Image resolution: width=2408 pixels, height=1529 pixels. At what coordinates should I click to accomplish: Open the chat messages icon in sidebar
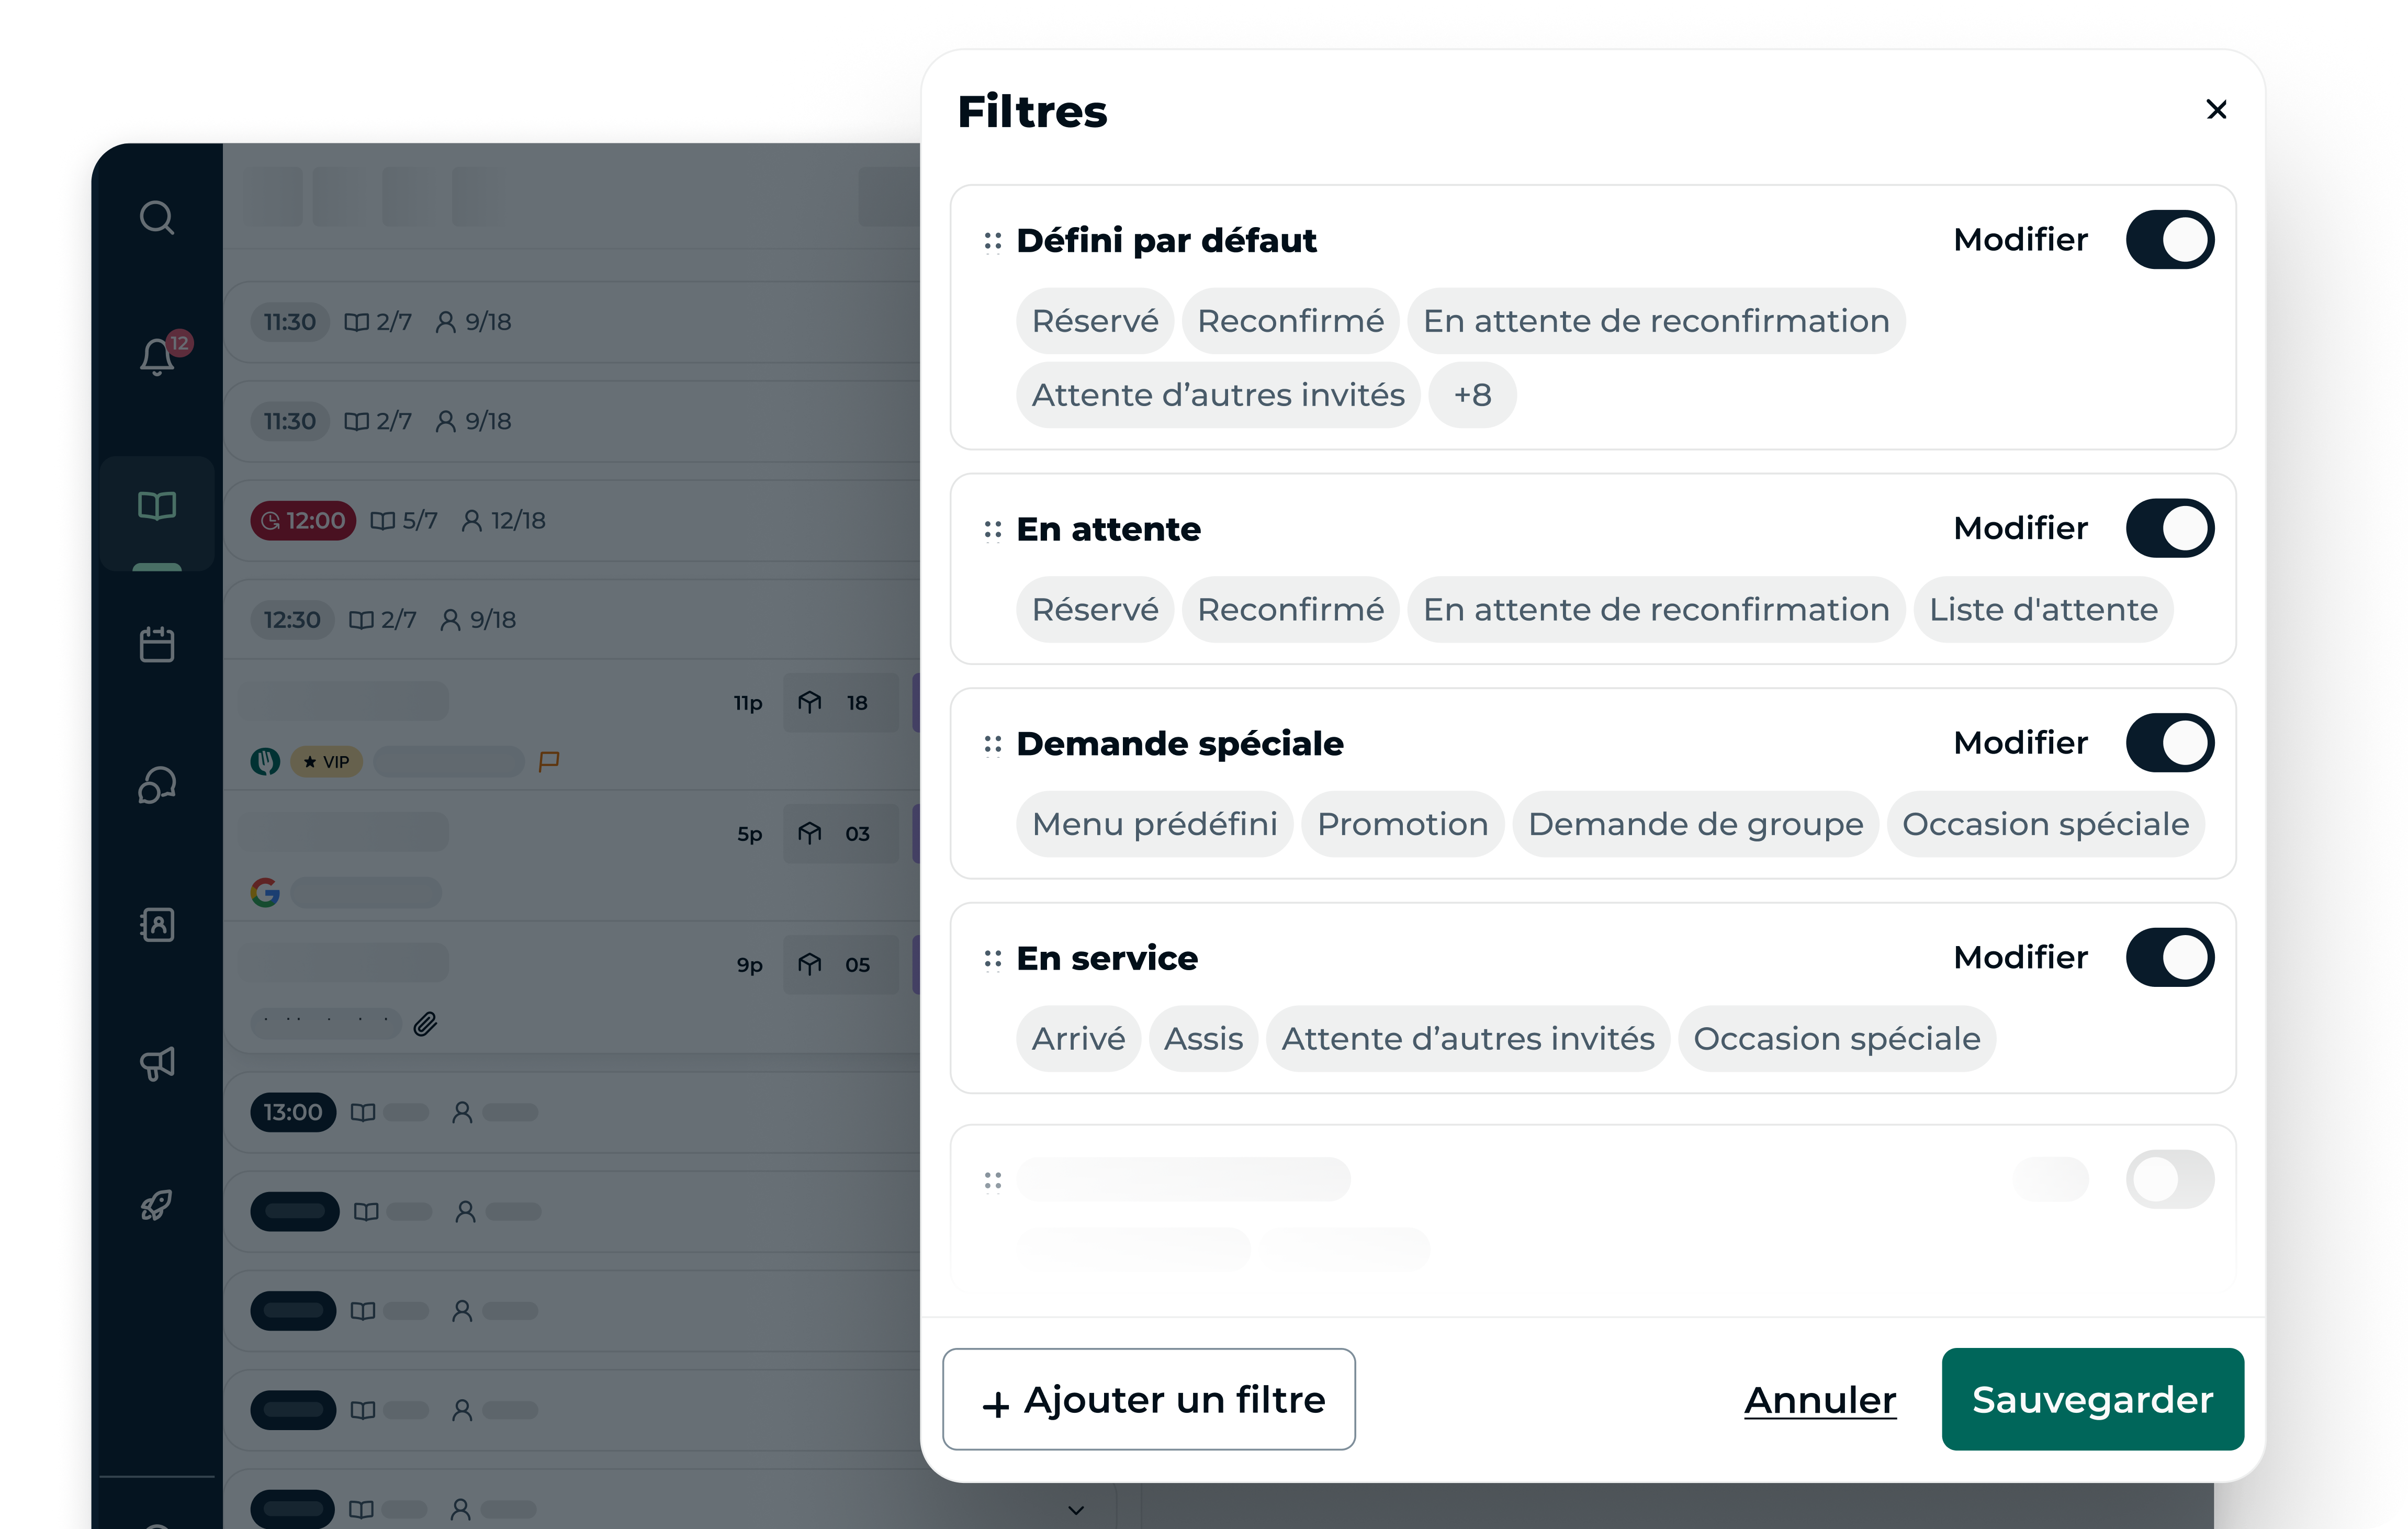click(x=157, y=785)
